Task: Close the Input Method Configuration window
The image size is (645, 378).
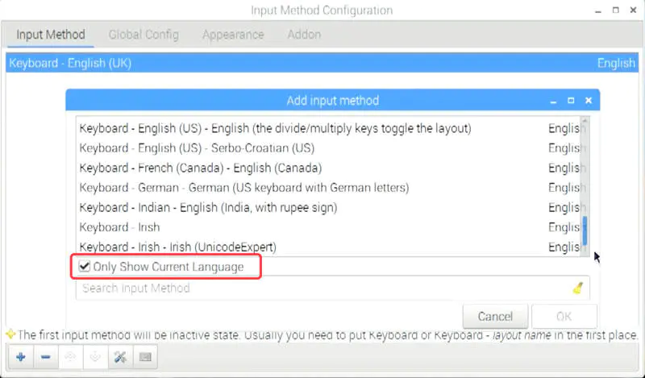Action: [x=634, y=10]
